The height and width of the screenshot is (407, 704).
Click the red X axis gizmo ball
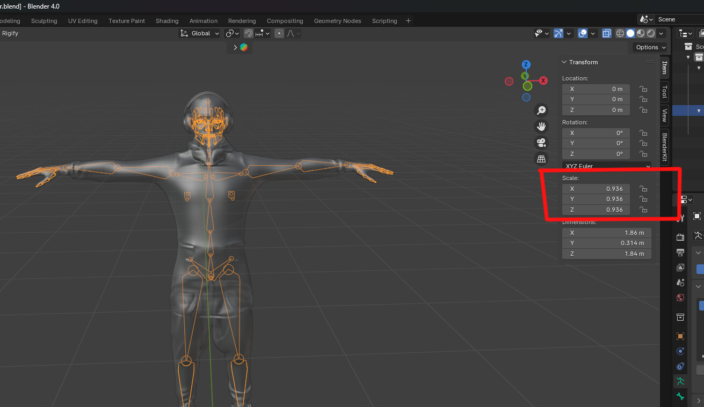[x=543, y=80]
